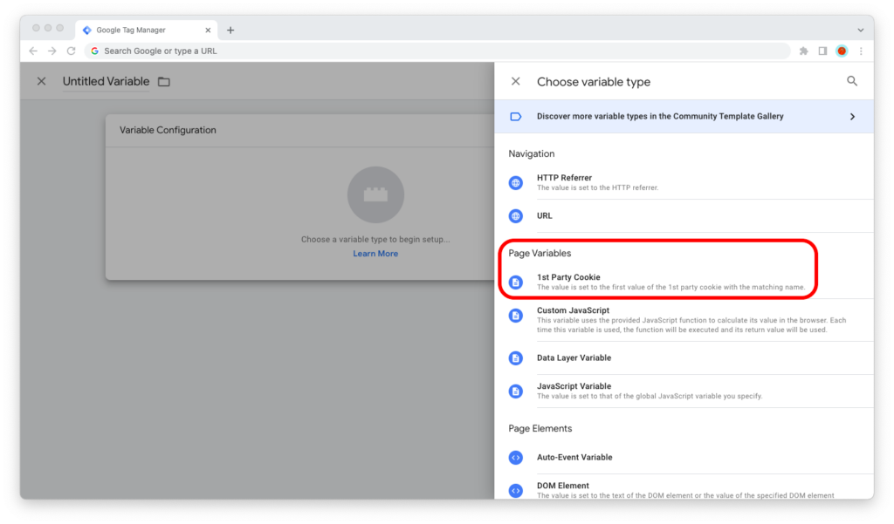Click the Auto-Event Variable code icon
The height and width of the screenshot is (524, 894).
pos(516,458)
